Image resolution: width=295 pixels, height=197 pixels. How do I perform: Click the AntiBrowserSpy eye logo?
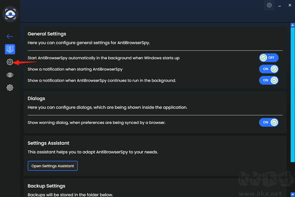(10, 15)
